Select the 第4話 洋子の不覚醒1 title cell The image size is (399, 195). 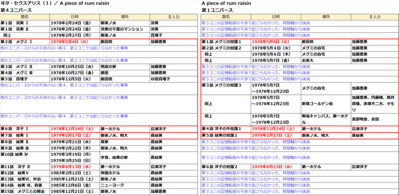[226, 129]
